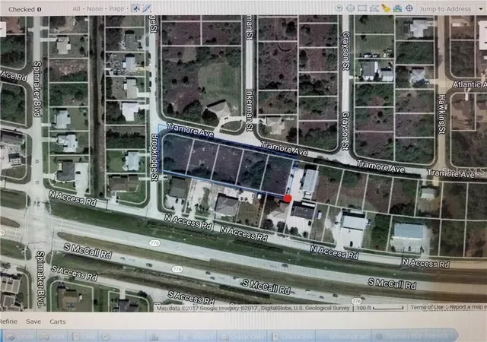Open the circular down-arrow map options icon
Viewport: 487px width, 342px height.
coord(339,8)
